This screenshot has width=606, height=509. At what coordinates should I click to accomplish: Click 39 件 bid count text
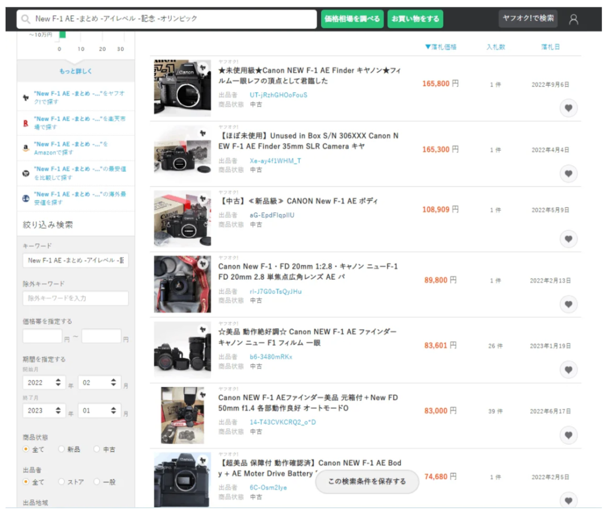click(496, 412)
